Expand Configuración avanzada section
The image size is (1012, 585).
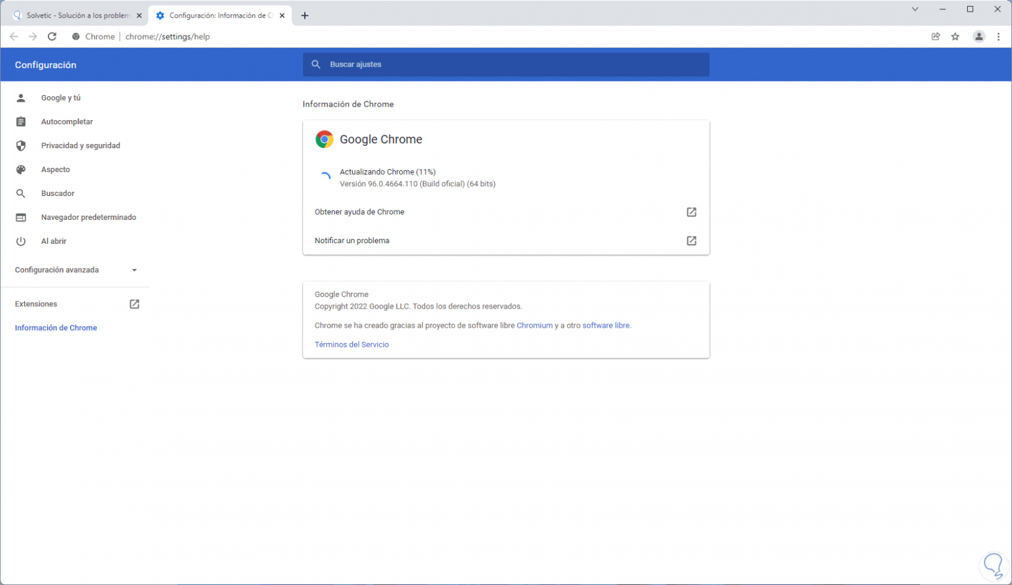coord(75,270)
